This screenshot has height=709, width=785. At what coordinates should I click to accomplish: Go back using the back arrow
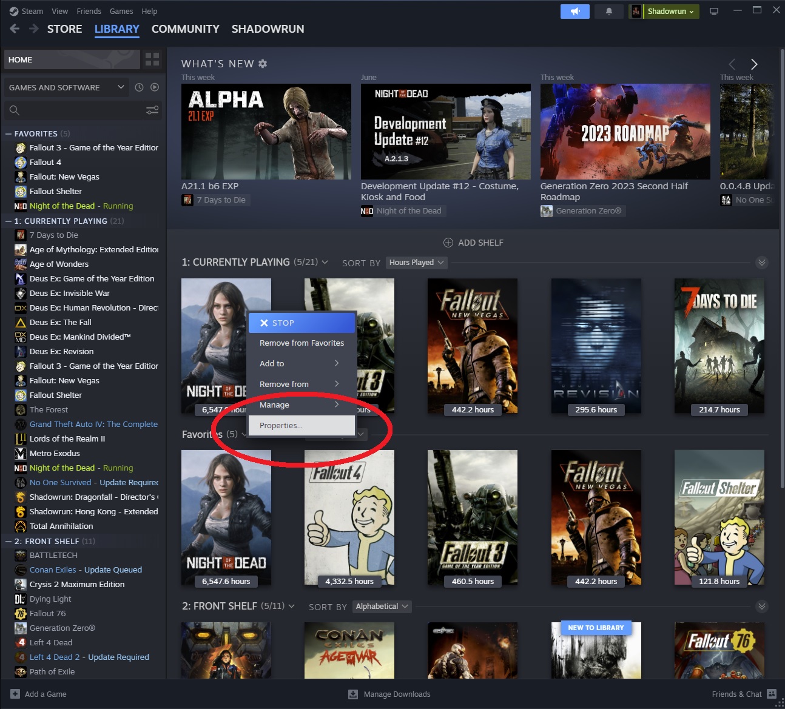(x=15, y=29)
